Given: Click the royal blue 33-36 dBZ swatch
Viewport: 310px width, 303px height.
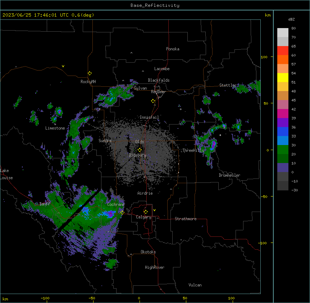Looking at the screenshot, I should [283, 131].
